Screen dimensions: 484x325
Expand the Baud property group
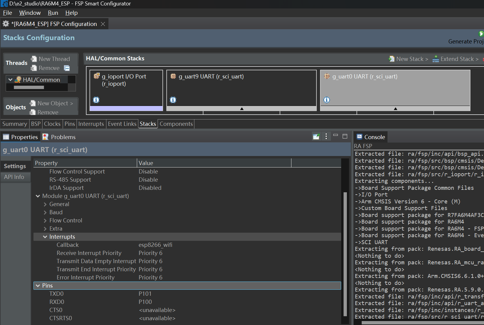point(45,212)
